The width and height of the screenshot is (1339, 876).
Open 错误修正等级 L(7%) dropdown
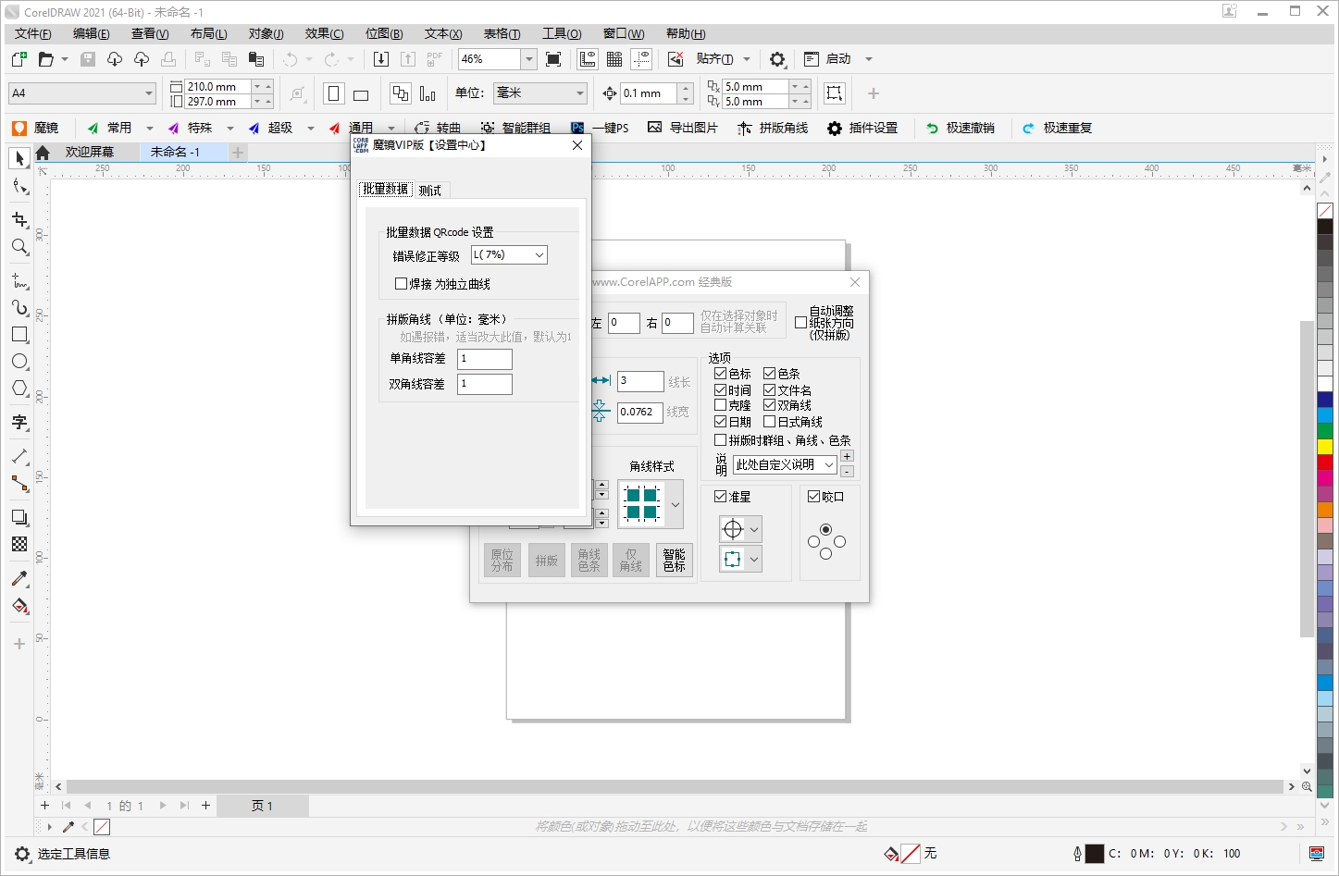509,255
